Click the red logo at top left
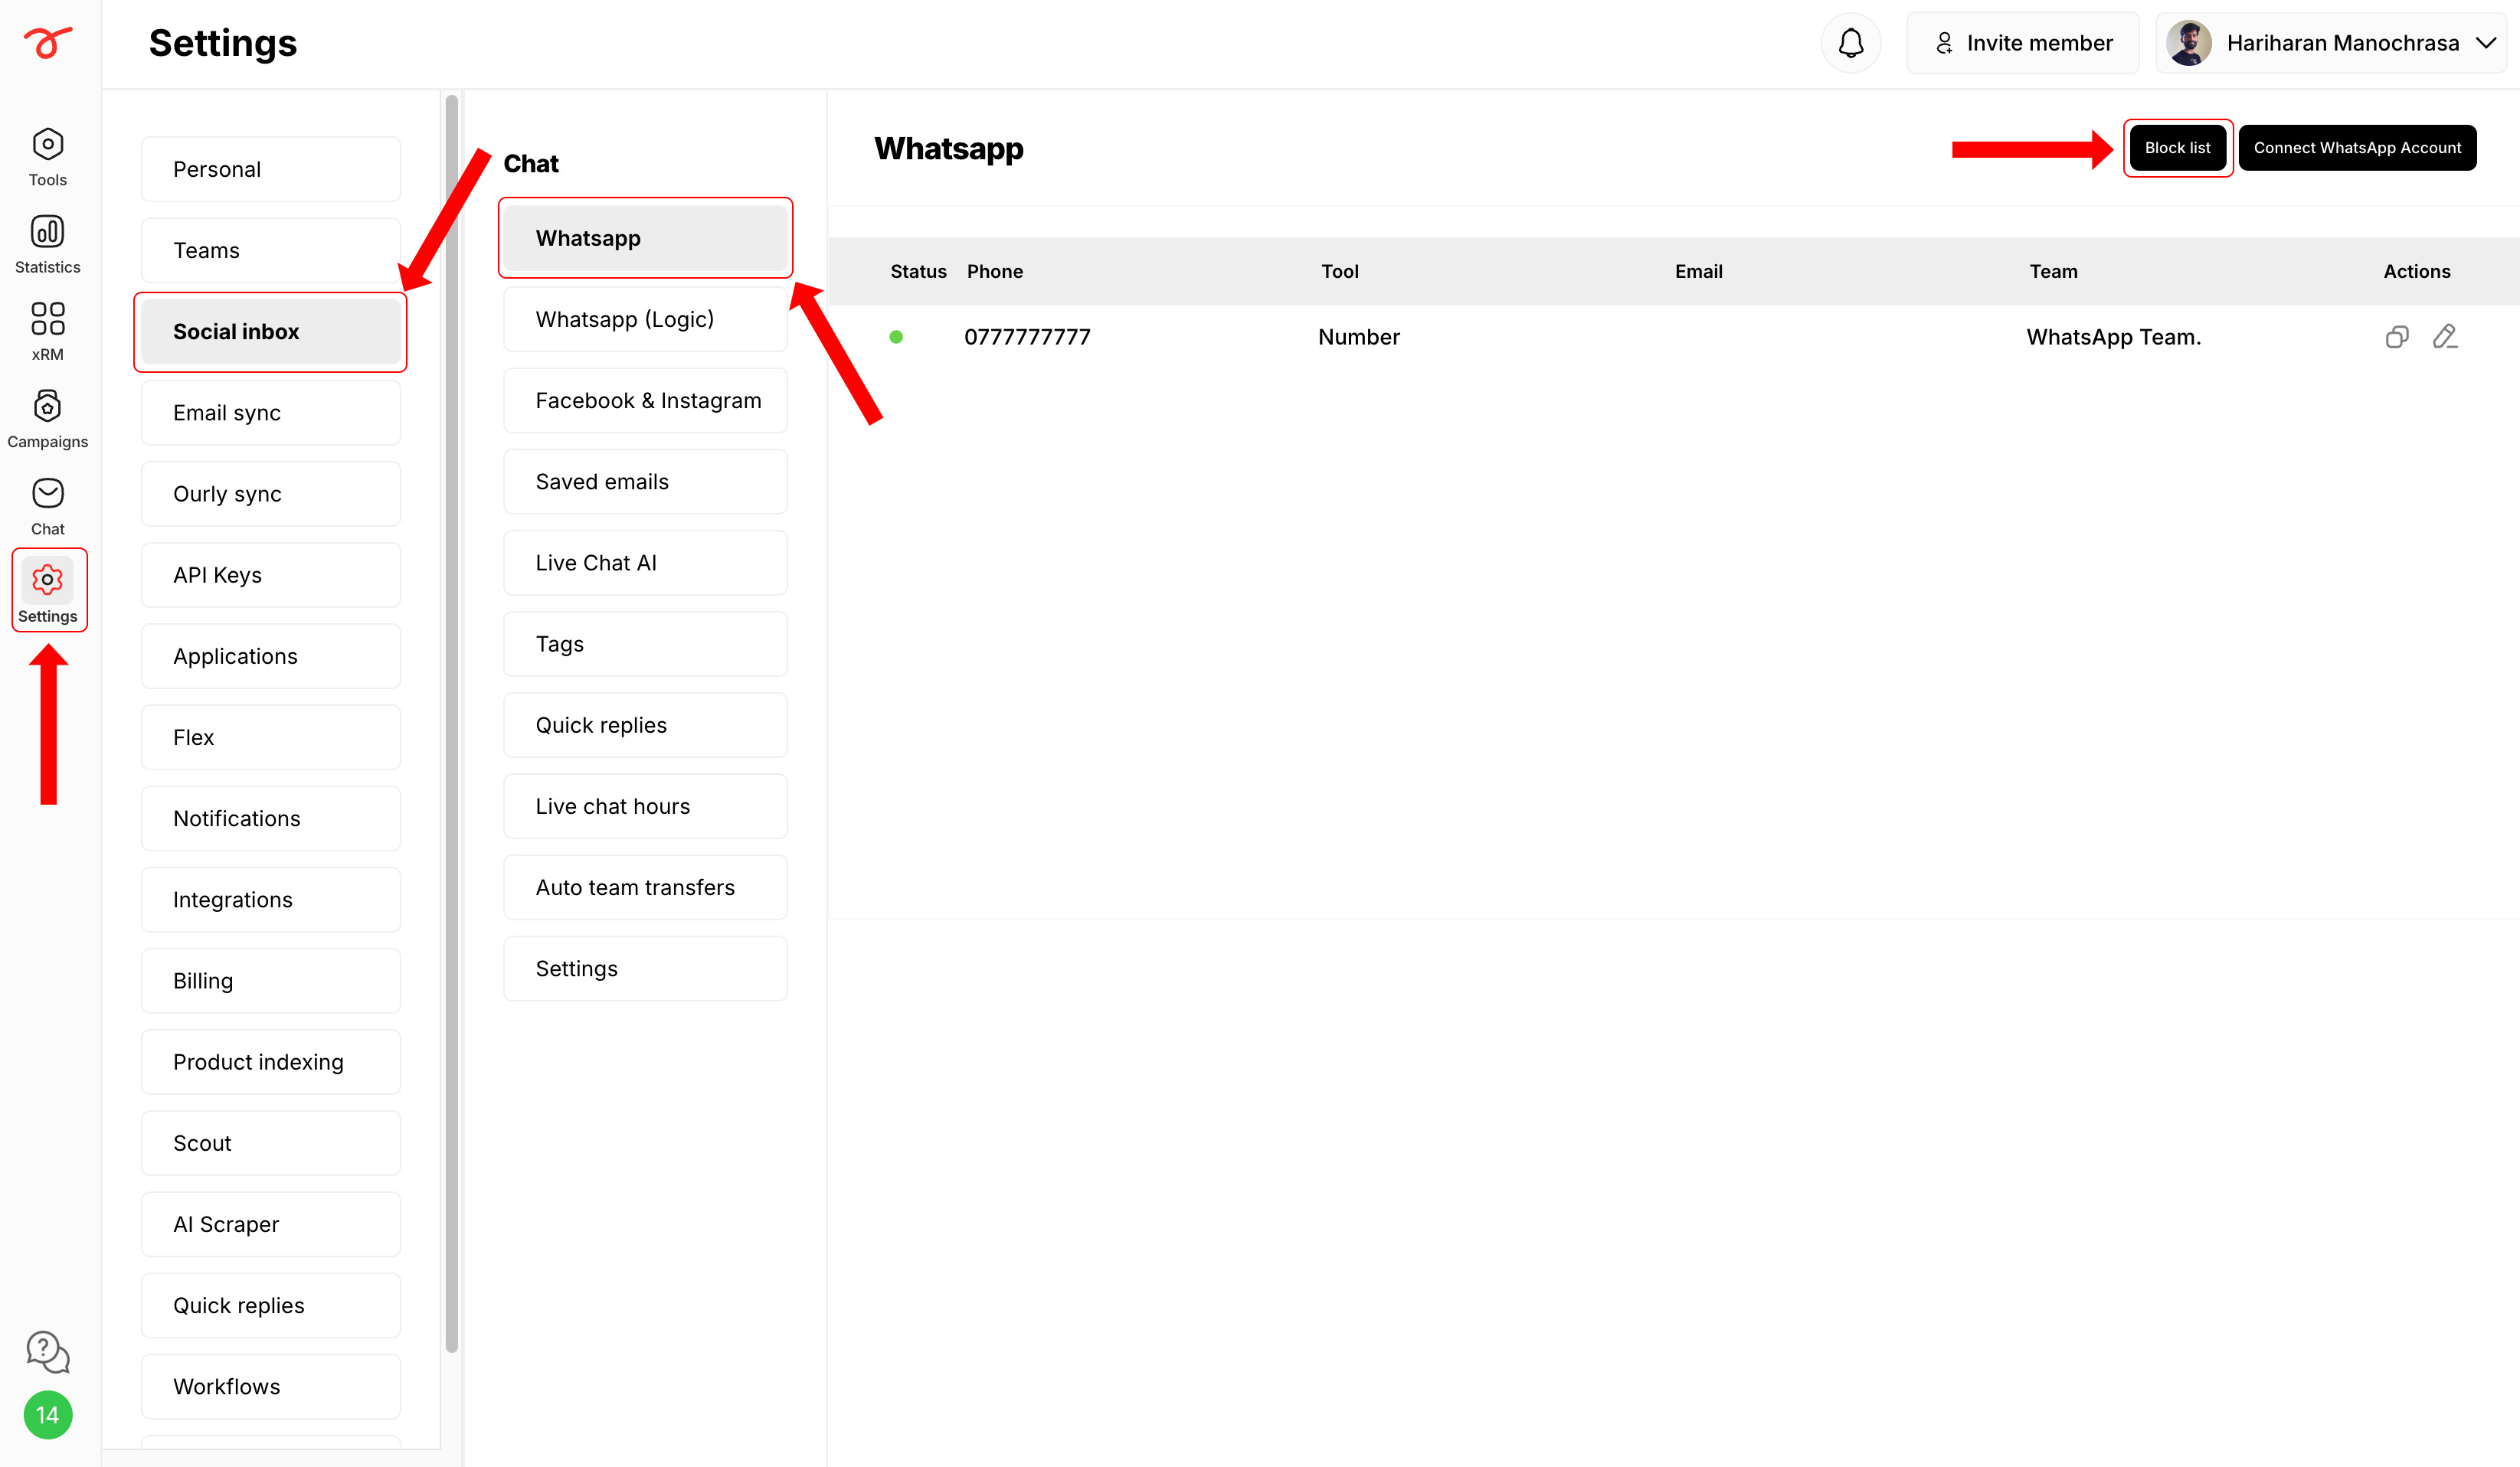Image resolution: width=2520 pixels, height=1467 pixels. point(47,43)
